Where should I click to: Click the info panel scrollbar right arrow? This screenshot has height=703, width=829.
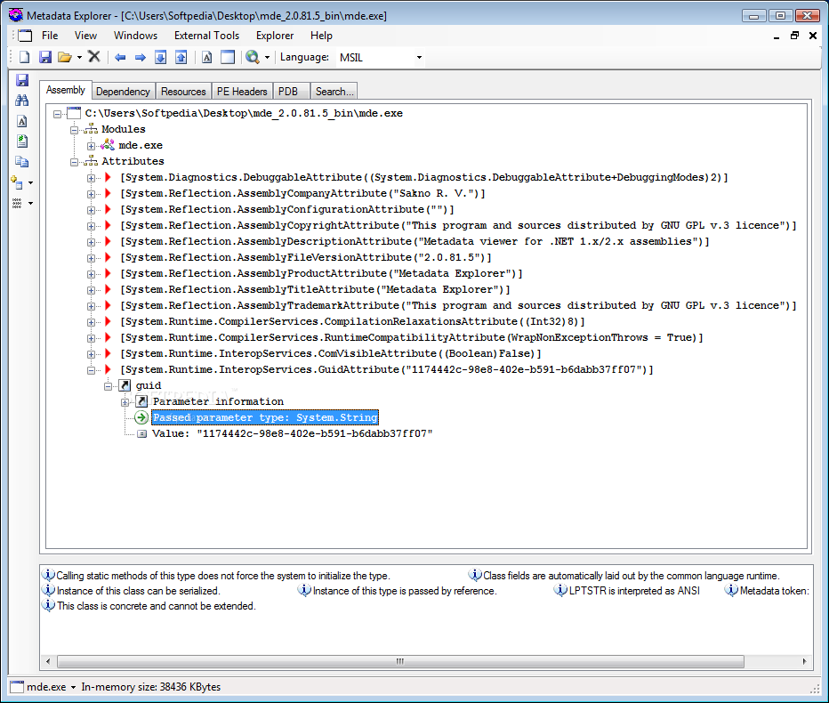point(804,661)
